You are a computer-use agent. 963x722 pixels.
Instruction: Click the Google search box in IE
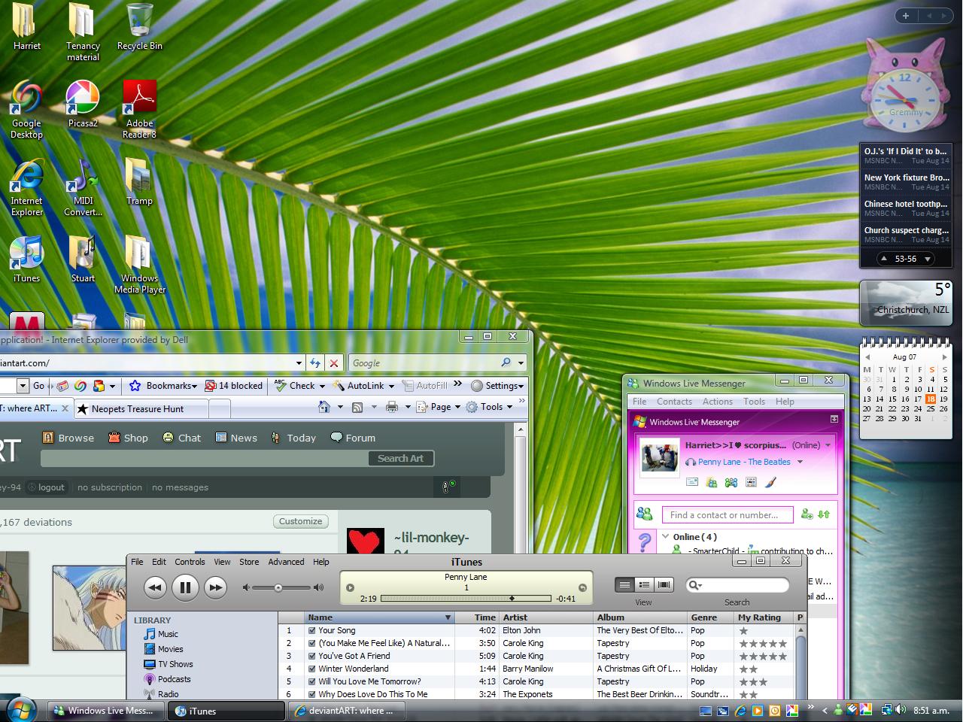424,363
